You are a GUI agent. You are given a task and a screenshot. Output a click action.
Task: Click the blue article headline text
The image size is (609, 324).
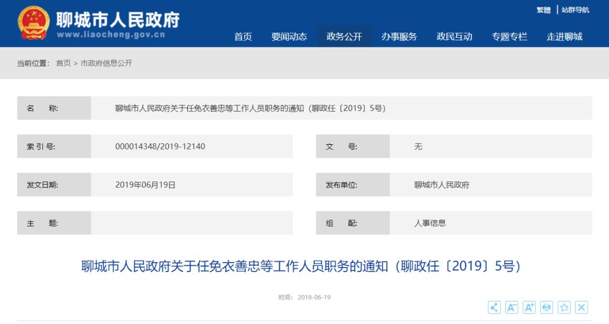(301, 266)
